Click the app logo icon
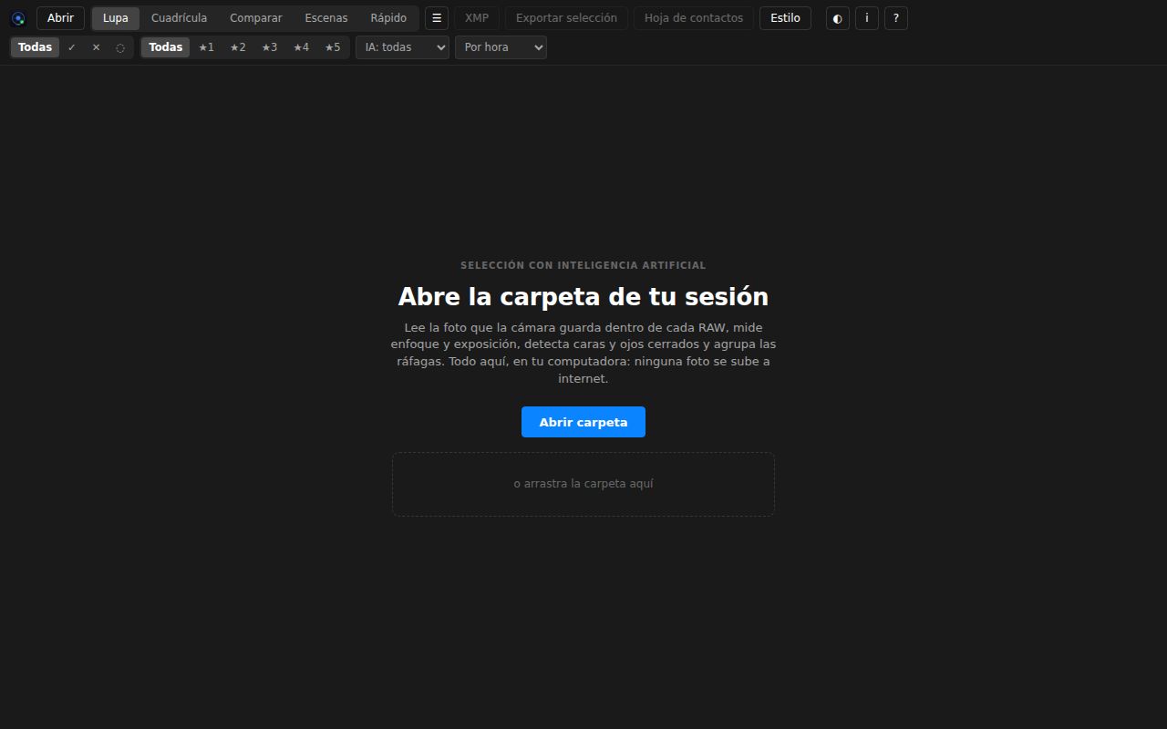The width and height of the screenshot is (1167, 729). pyautogui.click(x=18, y=18)
